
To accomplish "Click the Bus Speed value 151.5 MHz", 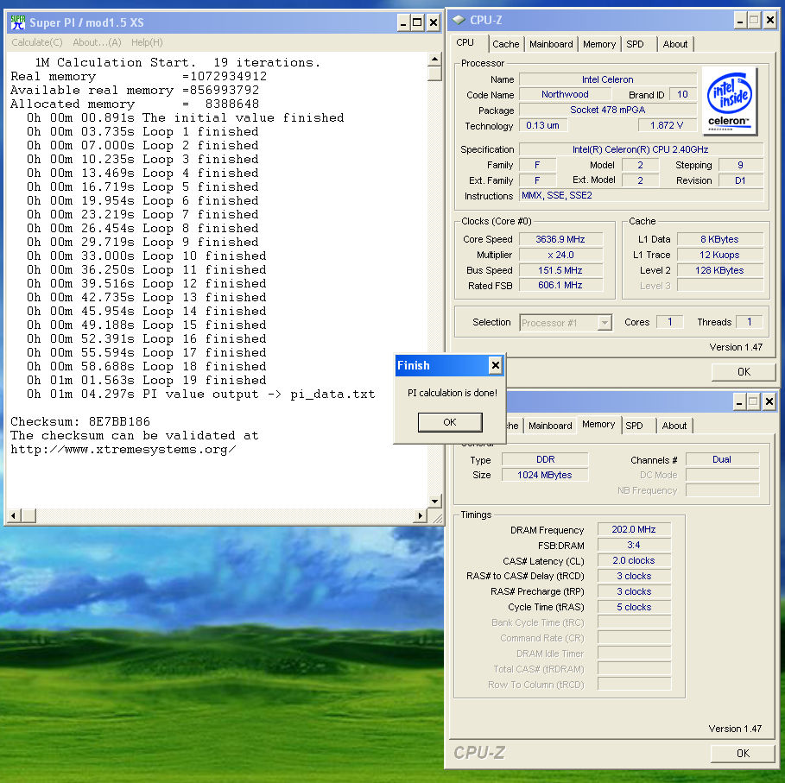I will click(560, 270).
